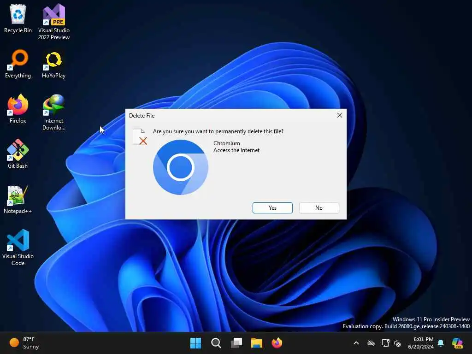Open the clock showing 6:01 PM
Viewport: 472px width, 354px height.
(x=420, y=343)
